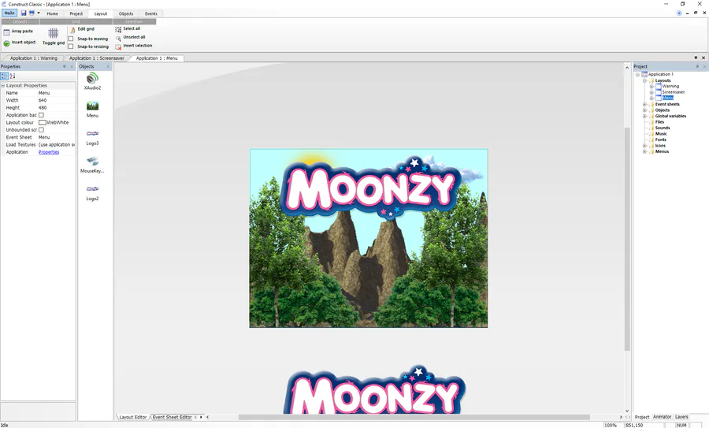The width and height of the screenshot is (709, 428).
Task: Click the Invert selection icon
Action: [x=118, y=47]
